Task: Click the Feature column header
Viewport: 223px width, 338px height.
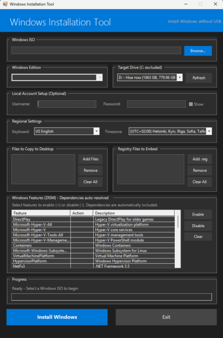Action: [x=41, y=213]
